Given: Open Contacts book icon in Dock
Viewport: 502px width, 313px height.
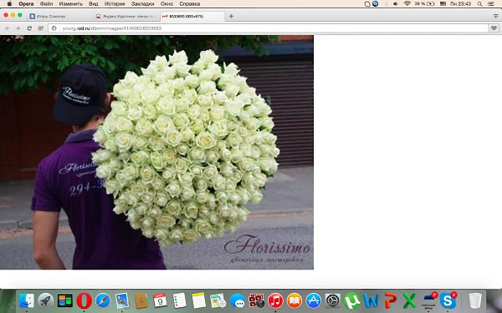Looking at the screenshot, I should pos(141,300).
